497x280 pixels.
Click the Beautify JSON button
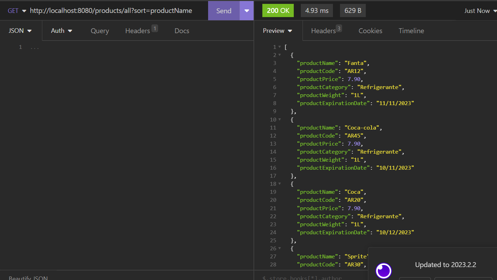pos(28,278)
